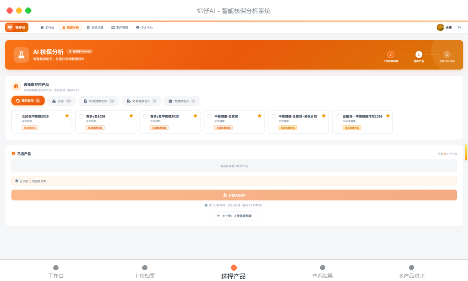Screen dimensions: 468x281
Task: Jump to 上传档案 in bottom step navigation
Action: (145, 272)
